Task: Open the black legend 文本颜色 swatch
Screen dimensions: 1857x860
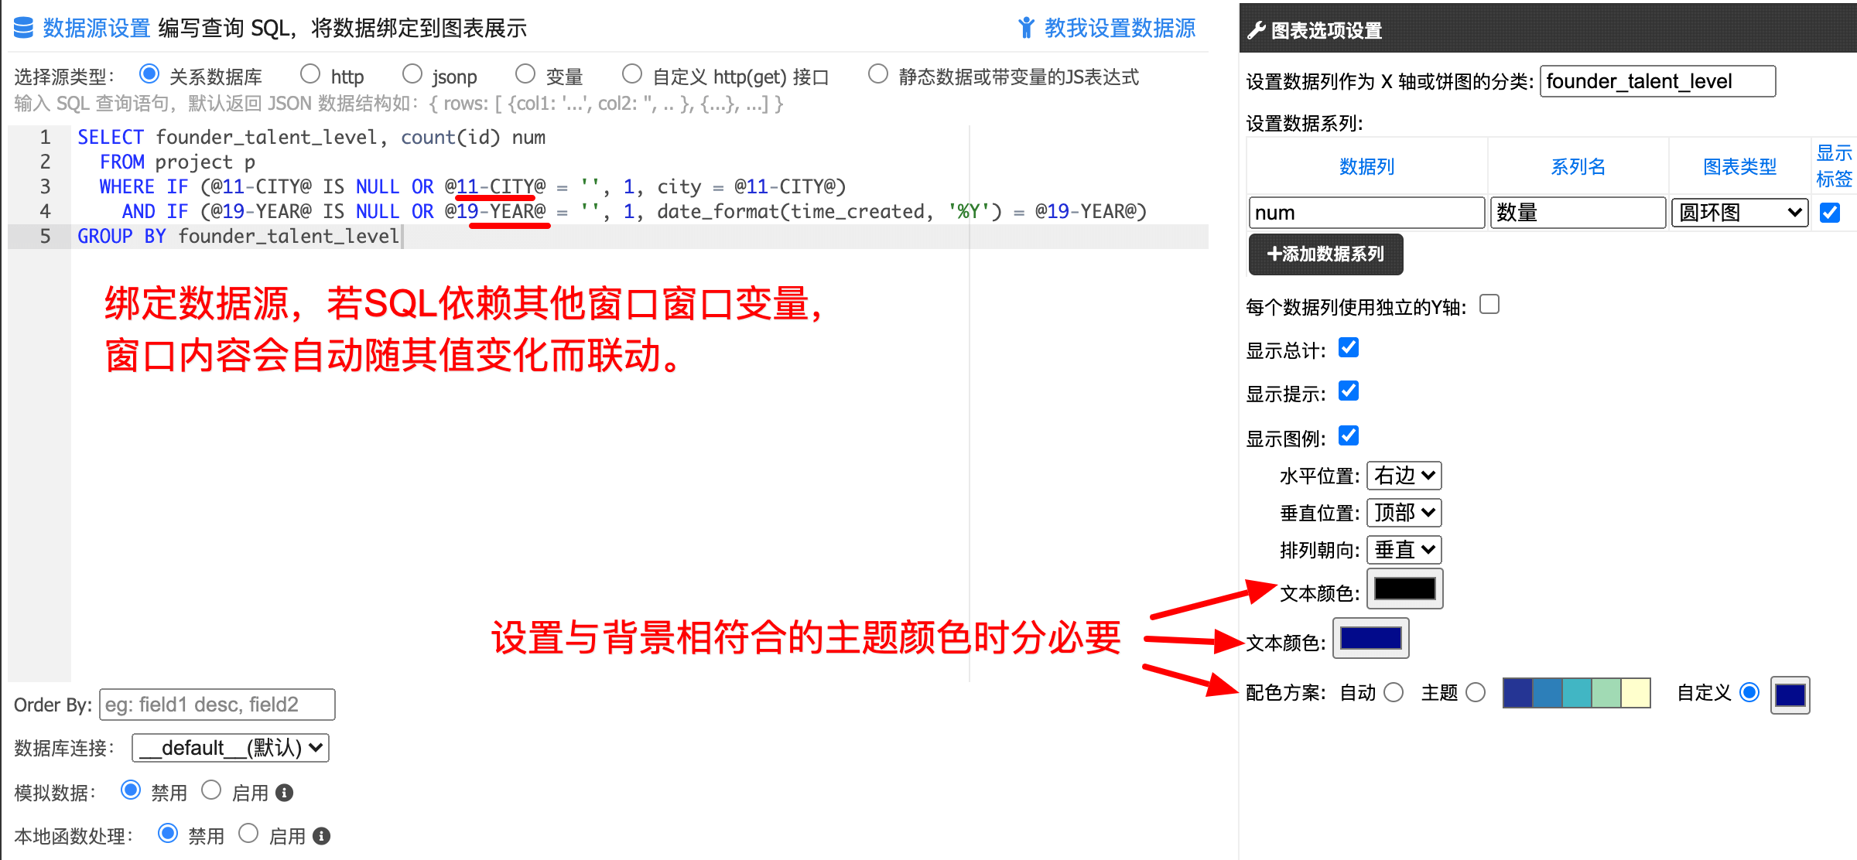Action: point(1404,589)
